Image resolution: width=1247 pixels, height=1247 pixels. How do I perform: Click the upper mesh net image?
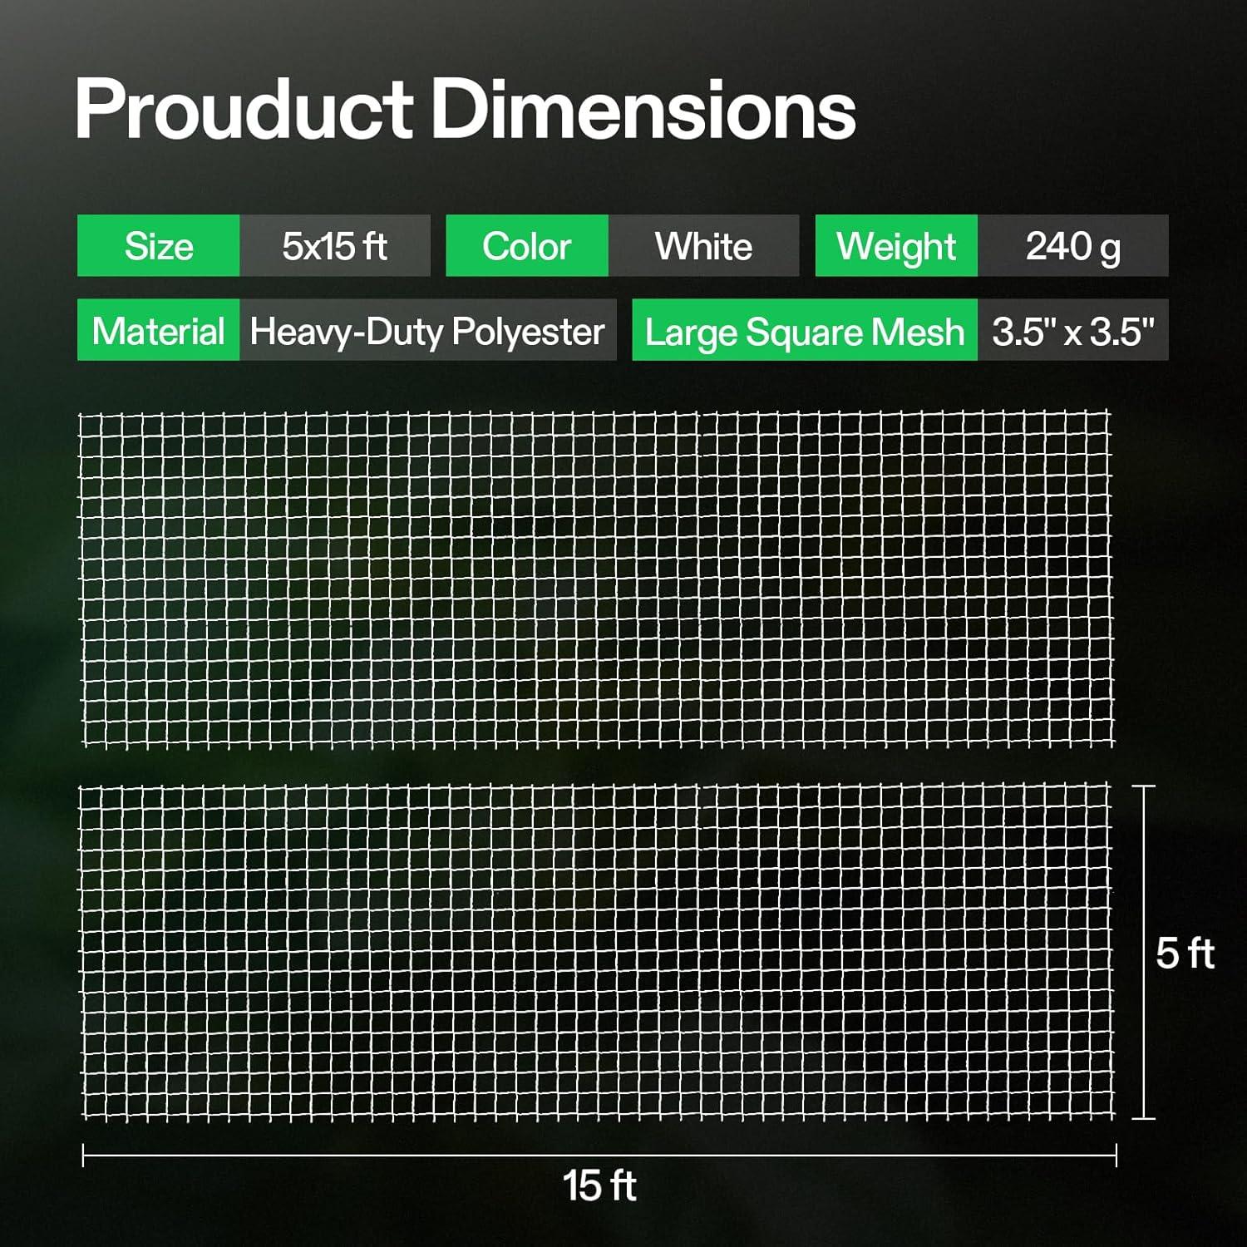tap(596, 579)
